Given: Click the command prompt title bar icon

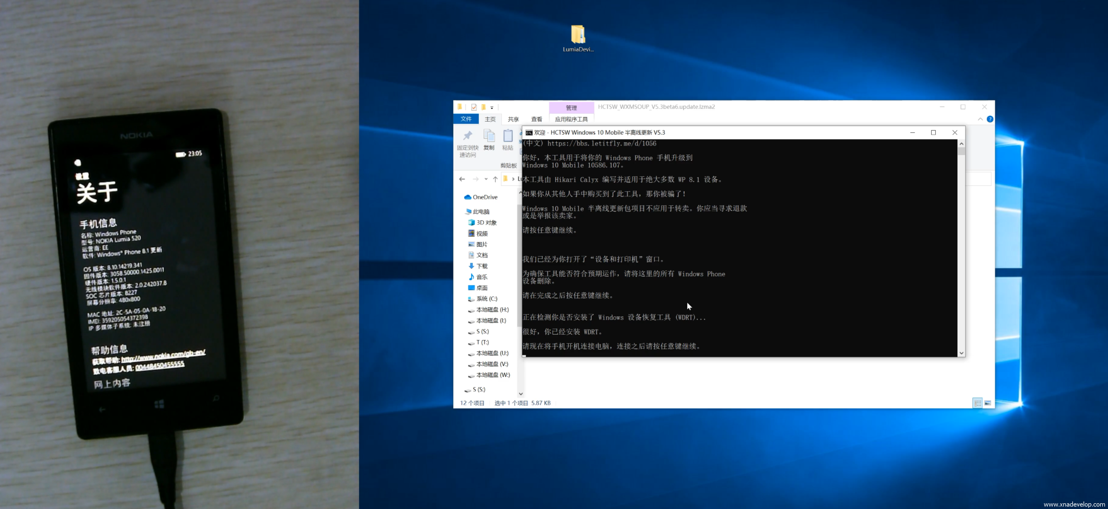Looking at the screenshot, I should click(x=529, y=132).
